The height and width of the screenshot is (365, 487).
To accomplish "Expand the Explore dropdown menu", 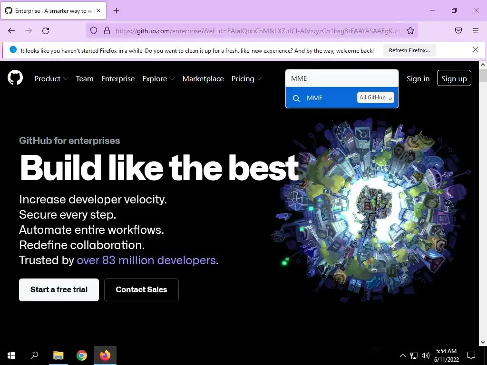I will [x=158, y=79].
